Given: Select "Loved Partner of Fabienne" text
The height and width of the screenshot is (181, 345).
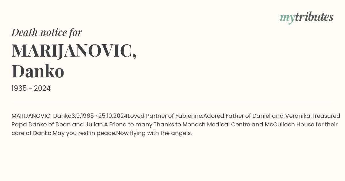Looking at the screenshot, I should (165, 116).
